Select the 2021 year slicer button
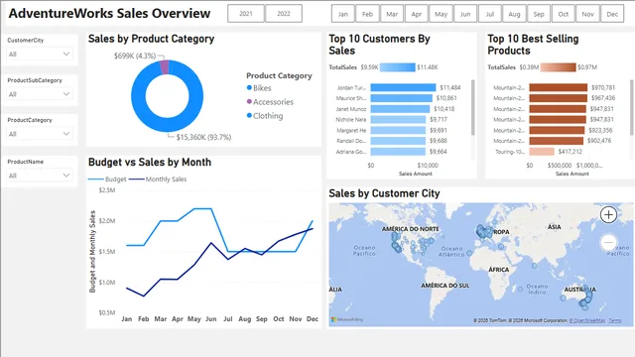635x357 pixels. click(246, 14)
